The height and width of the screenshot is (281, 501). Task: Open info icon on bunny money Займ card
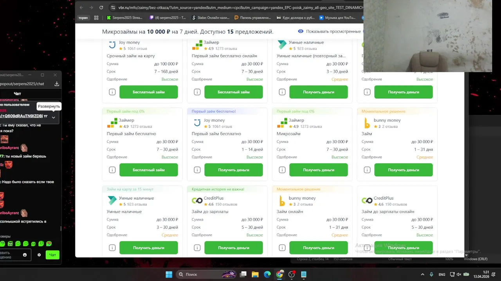[367, 170]
